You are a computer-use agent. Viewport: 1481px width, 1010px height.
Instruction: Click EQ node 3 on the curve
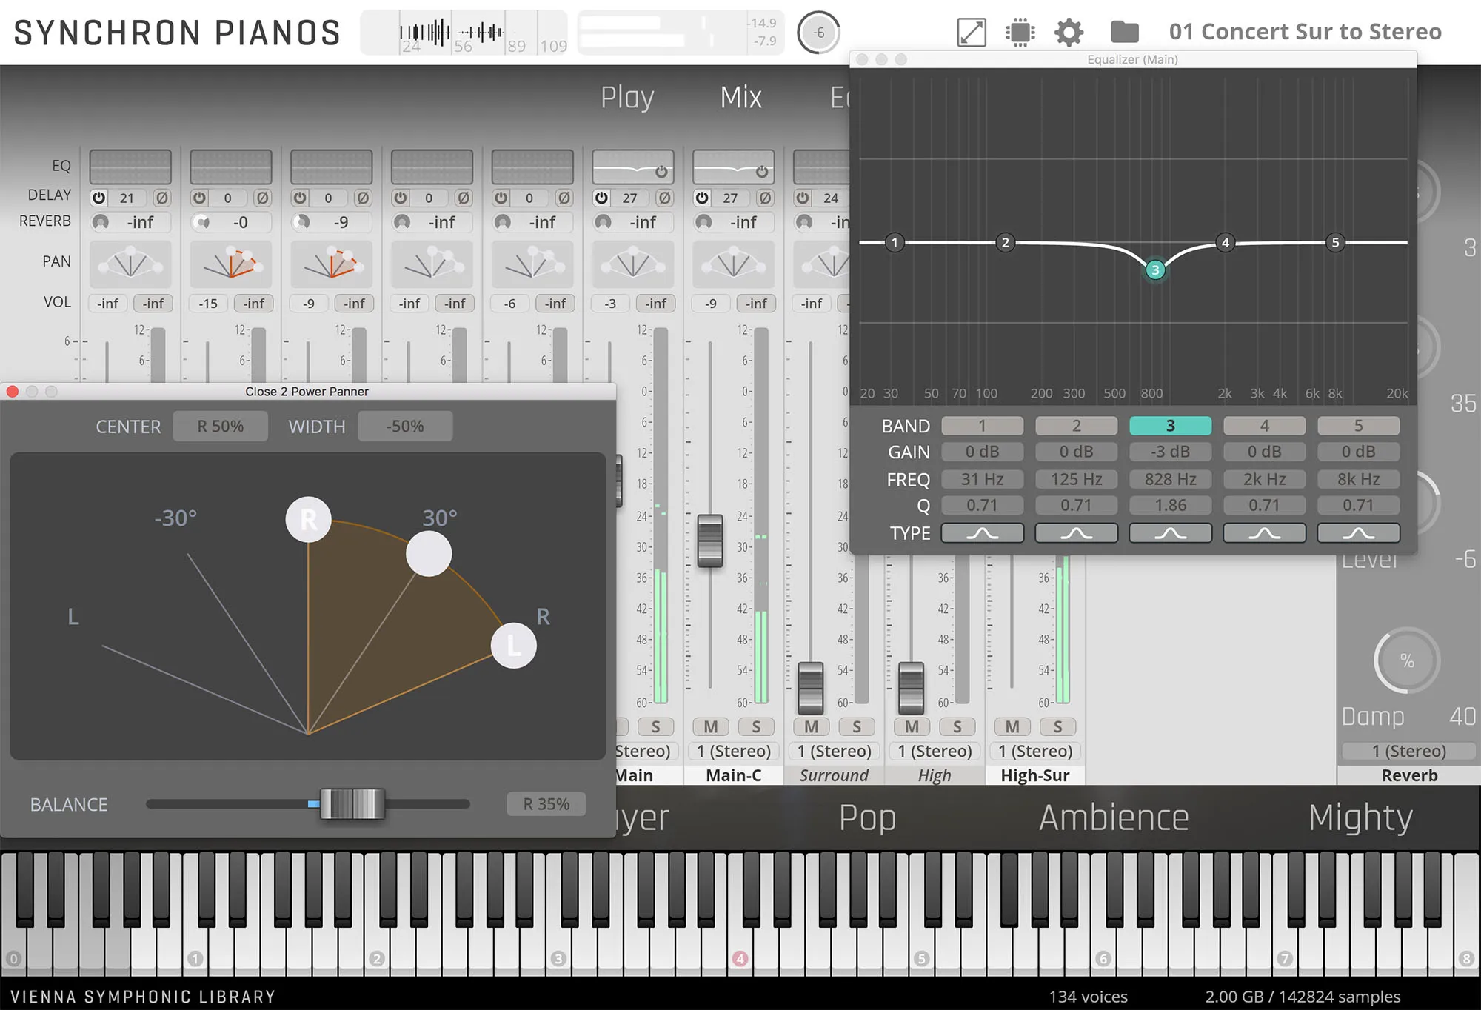(x=1154, y=270)
